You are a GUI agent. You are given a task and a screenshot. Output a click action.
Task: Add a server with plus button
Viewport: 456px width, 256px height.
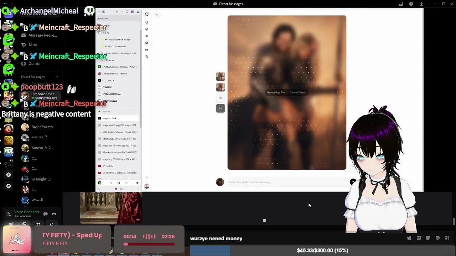pyautogui.click(x=9, y=175)
